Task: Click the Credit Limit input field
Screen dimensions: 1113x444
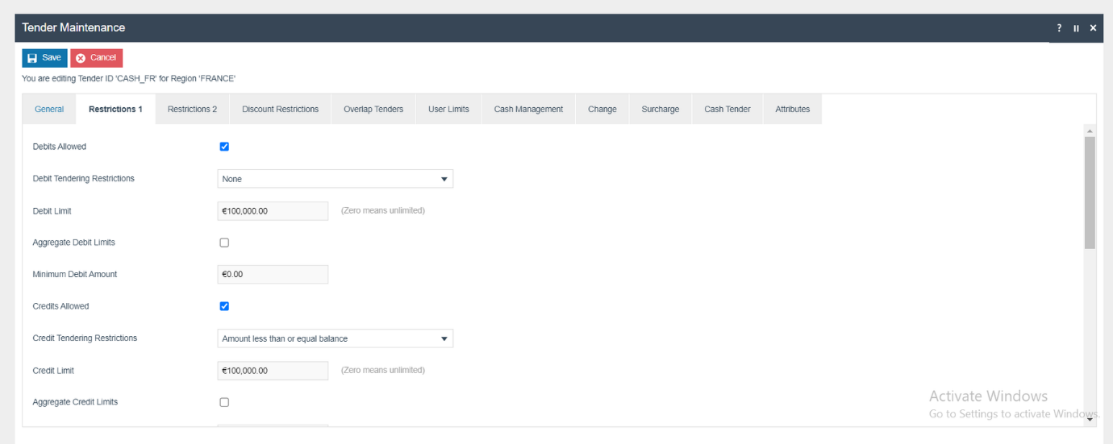Action: click(x=273, y=371)
